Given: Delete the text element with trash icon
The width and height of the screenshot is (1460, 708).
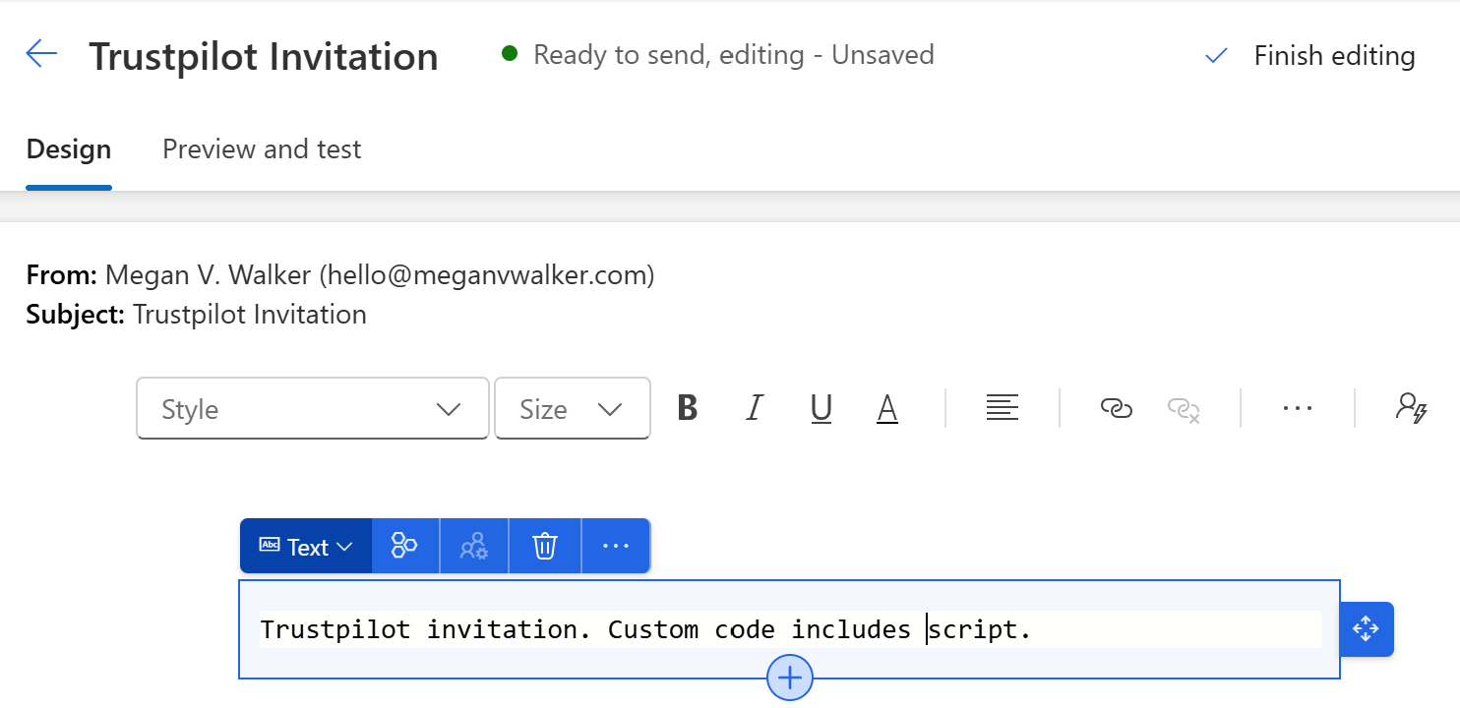Looking at the screenshot, I should (x=545, y=547).
